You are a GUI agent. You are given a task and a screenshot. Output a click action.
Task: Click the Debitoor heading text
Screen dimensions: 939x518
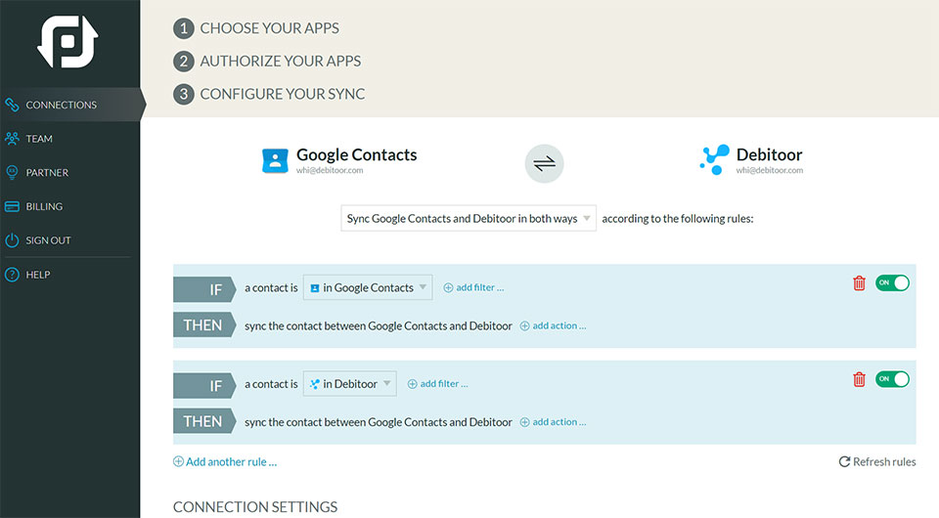pos(769,155)
